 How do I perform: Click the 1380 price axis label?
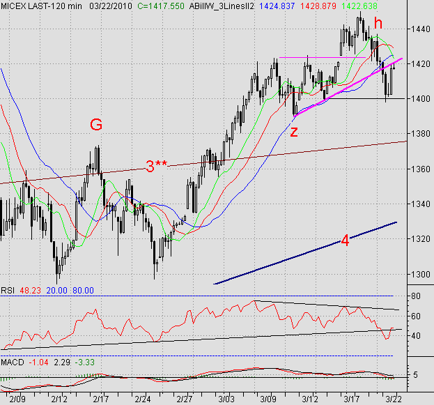421,134
